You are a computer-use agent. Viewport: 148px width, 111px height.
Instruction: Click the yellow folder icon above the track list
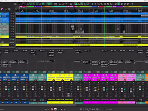point(1,9)
